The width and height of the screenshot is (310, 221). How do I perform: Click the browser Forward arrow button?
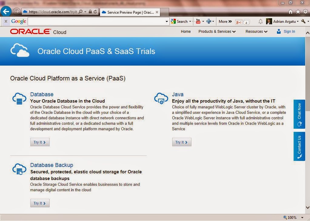coord(17,12)
